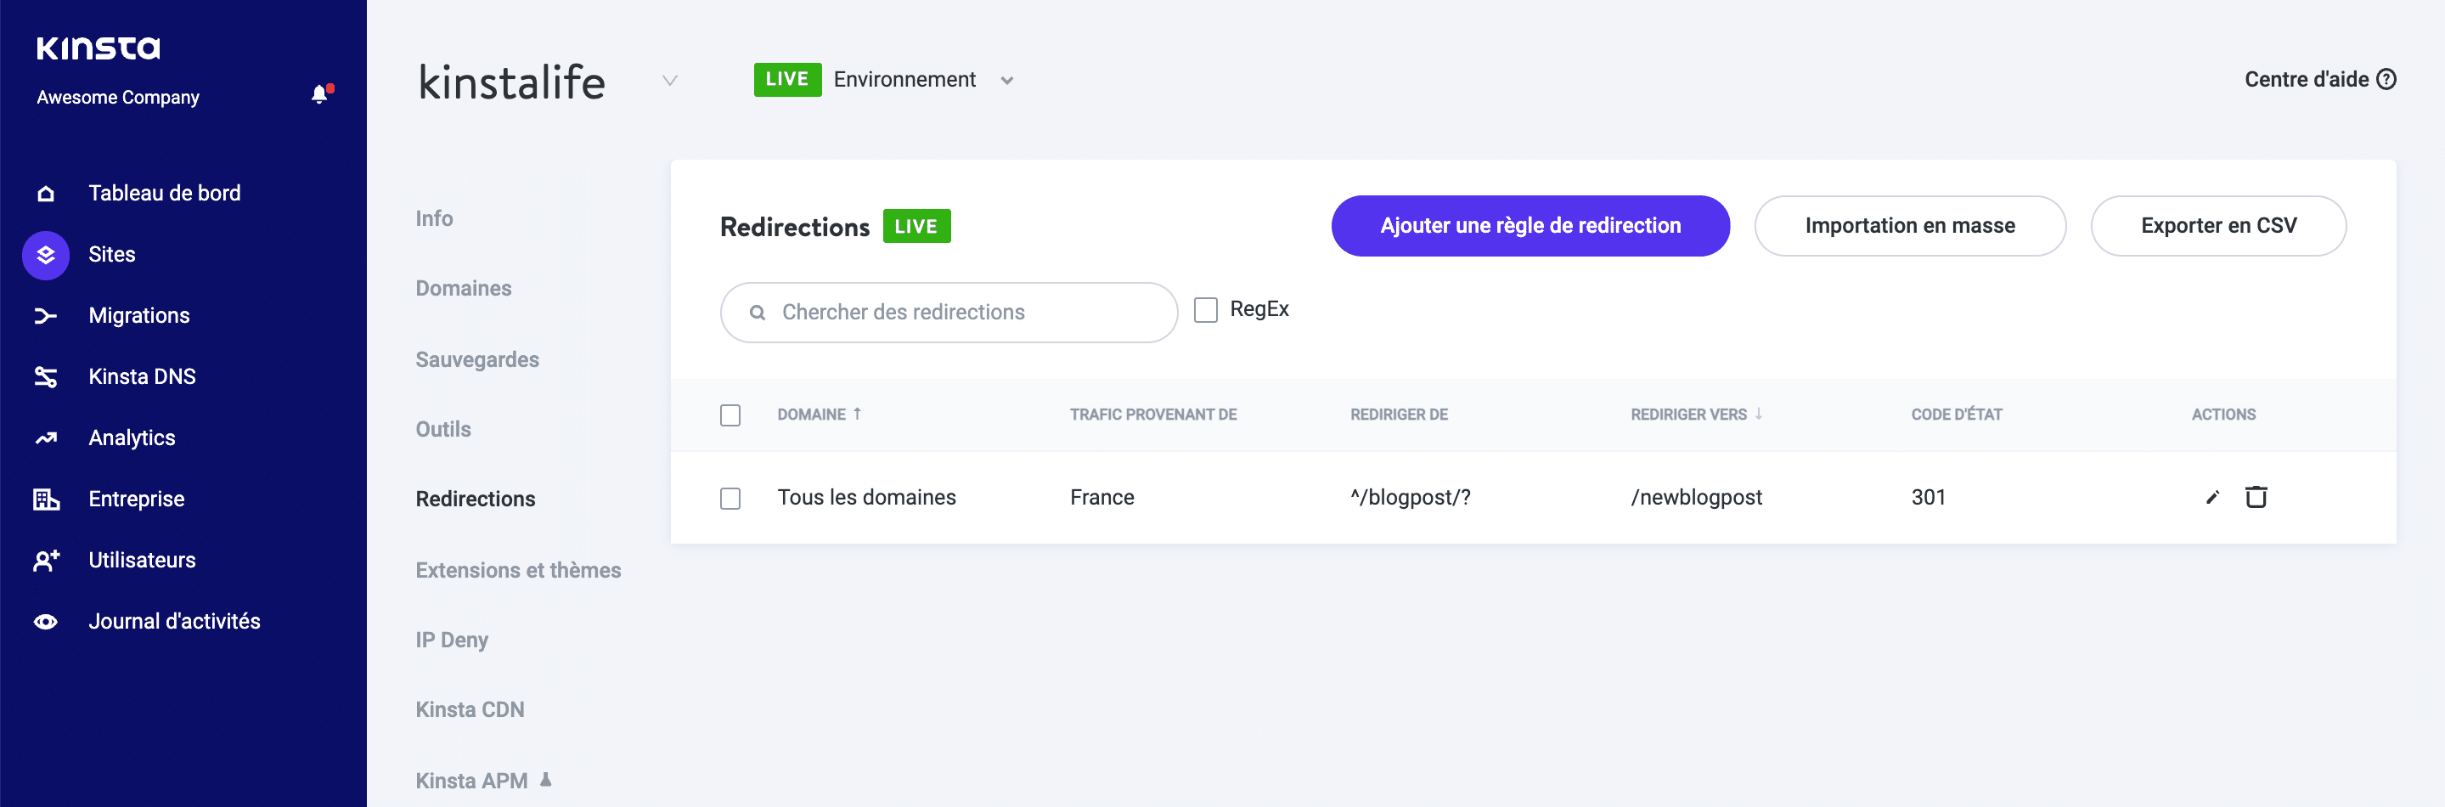Click Awesome Company name
This screenshot has width=2445, height=807.
tap(118, 97)
